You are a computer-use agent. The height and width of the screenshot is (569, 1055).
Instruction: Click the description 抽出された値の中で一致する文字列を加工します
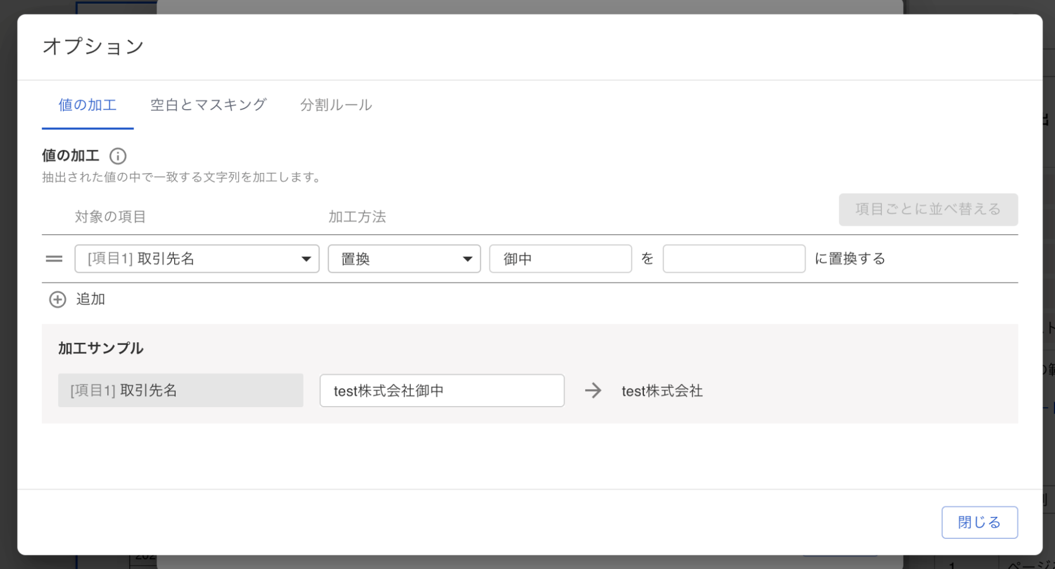coord(182,177)
